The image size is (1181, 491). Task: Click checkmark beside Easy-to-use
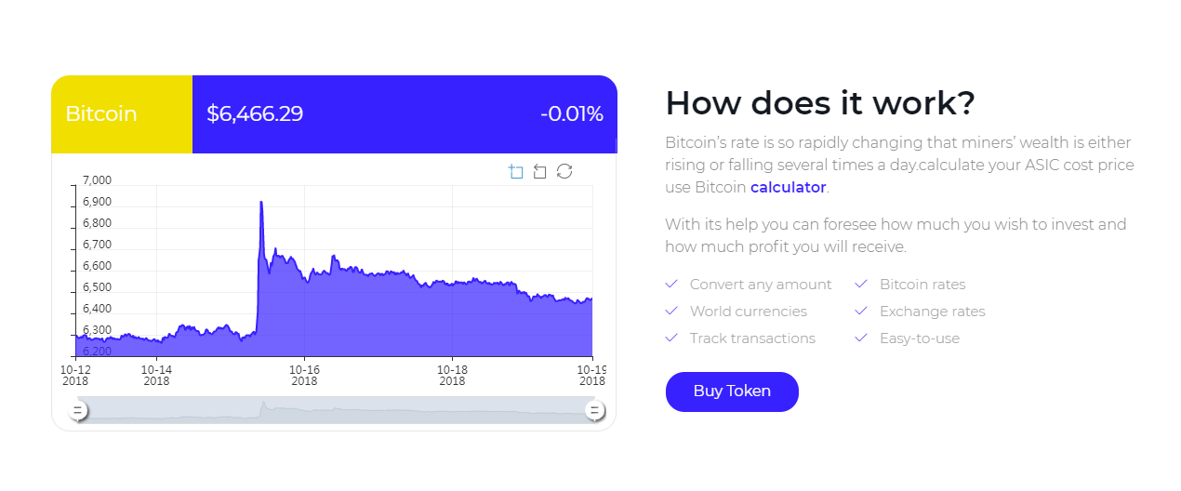[861, 338]
